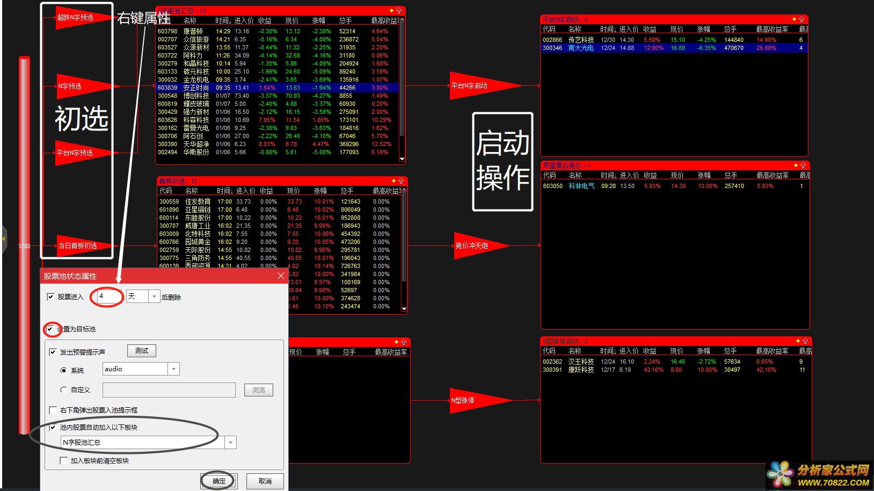This screenshot has width=874, height=491.
Task: Click the 平台N字预选 arrow node
Action: (x=78, y=153)
